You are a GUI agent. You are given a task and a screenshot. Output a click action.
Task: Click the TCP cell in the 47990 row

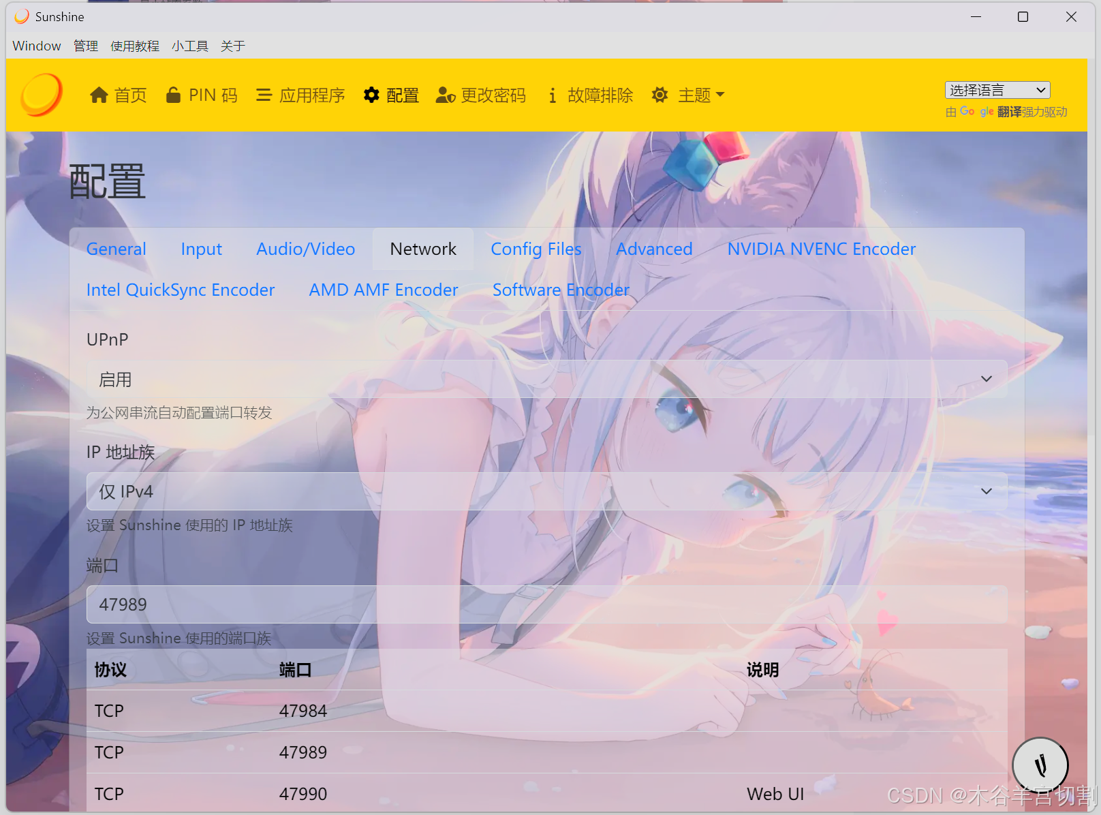point(109,794)
